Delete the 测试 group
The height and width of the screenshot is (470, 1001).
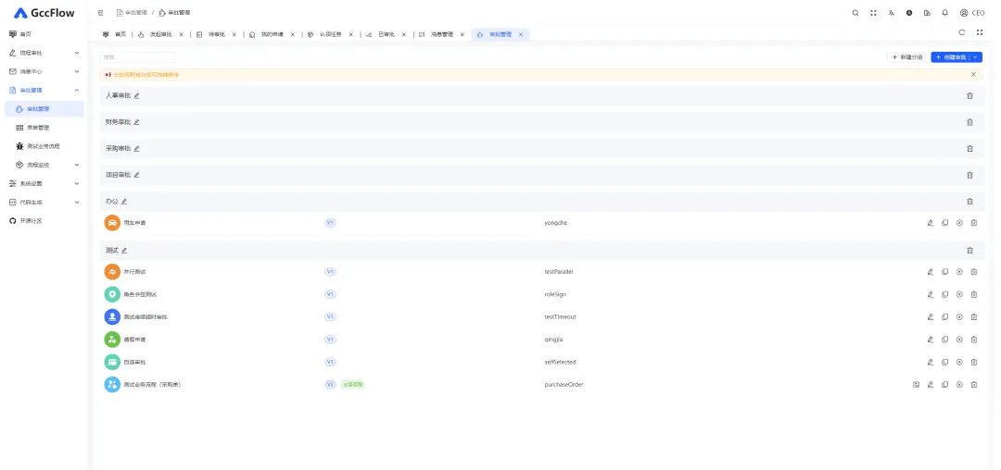(969, 251)
